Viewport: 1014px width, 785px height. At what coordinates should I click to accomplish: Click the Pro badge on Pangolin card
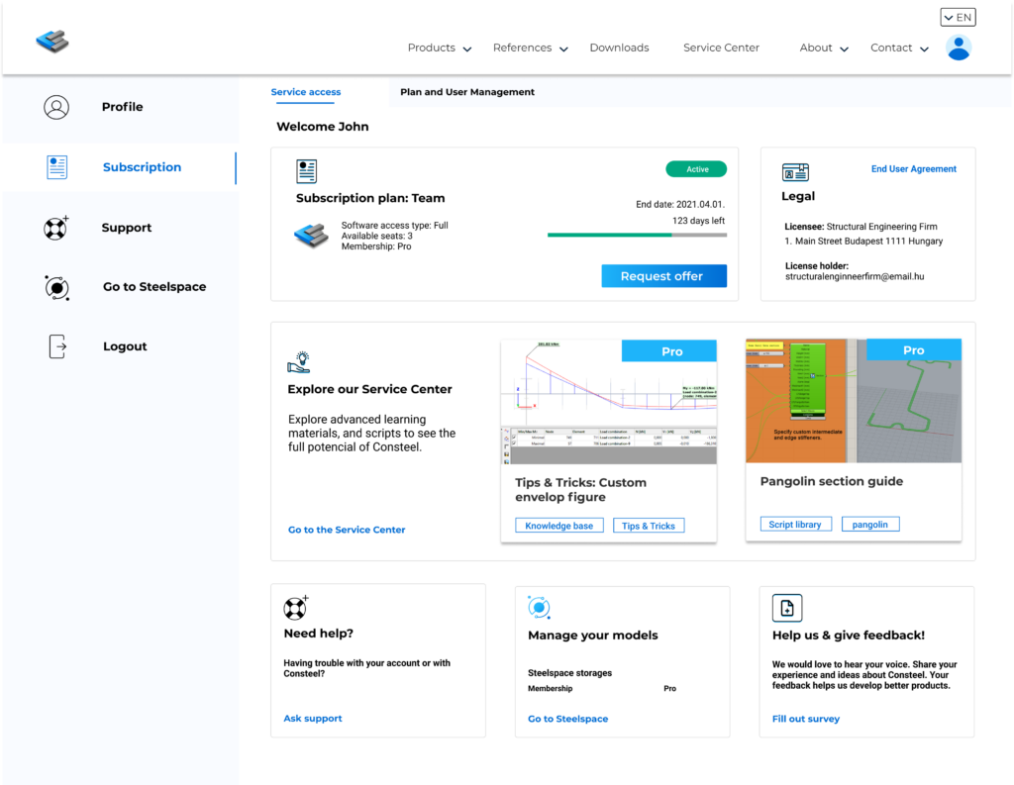click(x=914, y=349)
